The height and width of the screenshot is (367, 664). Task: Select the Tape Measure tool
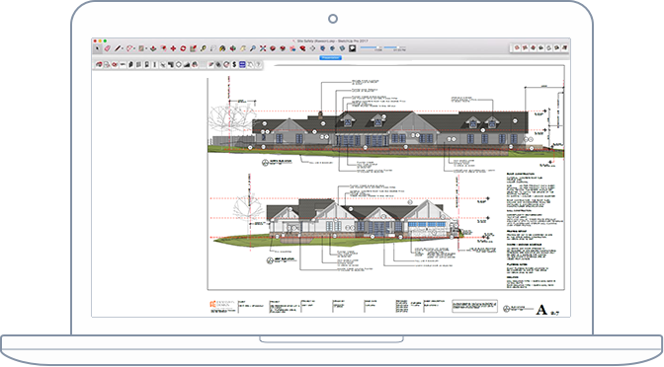pos(204,48)
